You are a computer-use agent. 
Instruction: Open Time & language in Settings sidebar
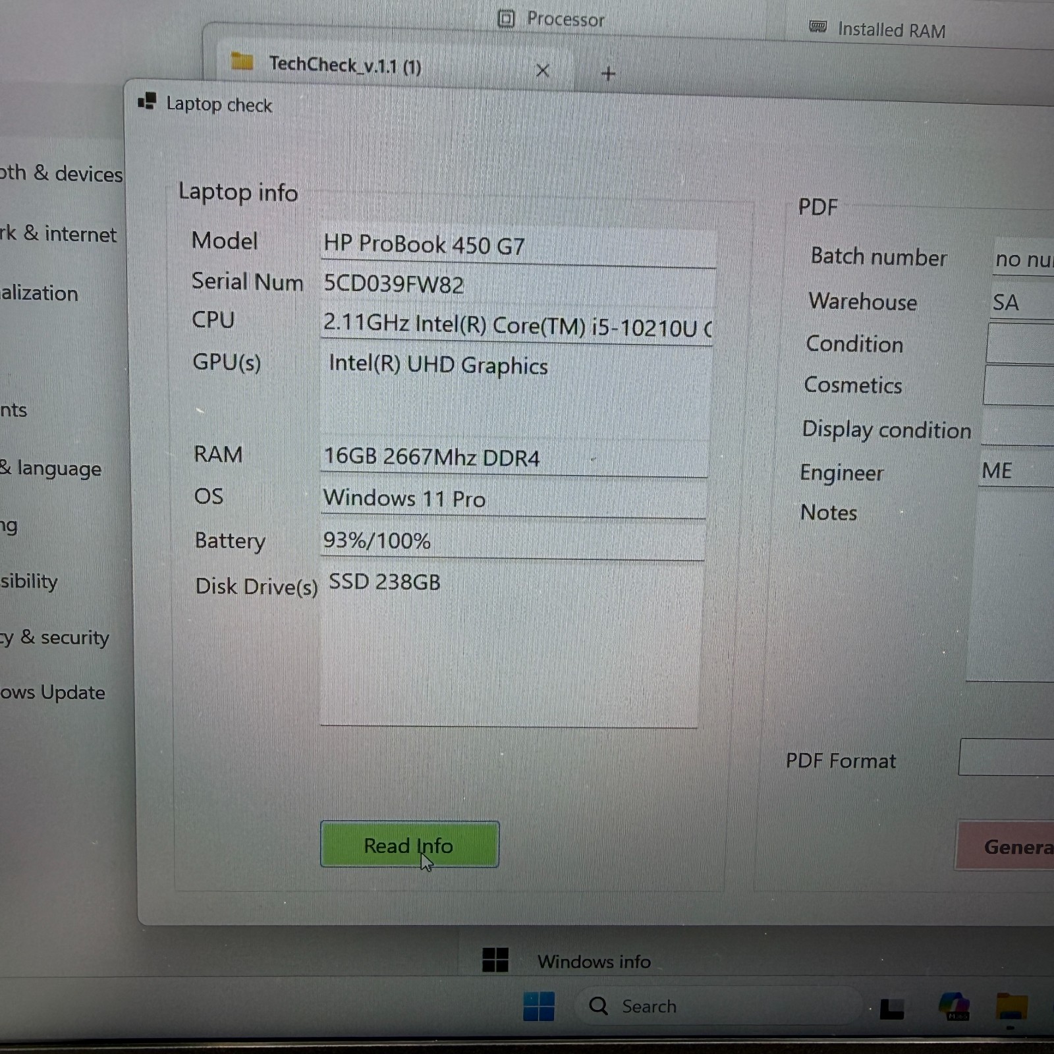tap(51, 468)
